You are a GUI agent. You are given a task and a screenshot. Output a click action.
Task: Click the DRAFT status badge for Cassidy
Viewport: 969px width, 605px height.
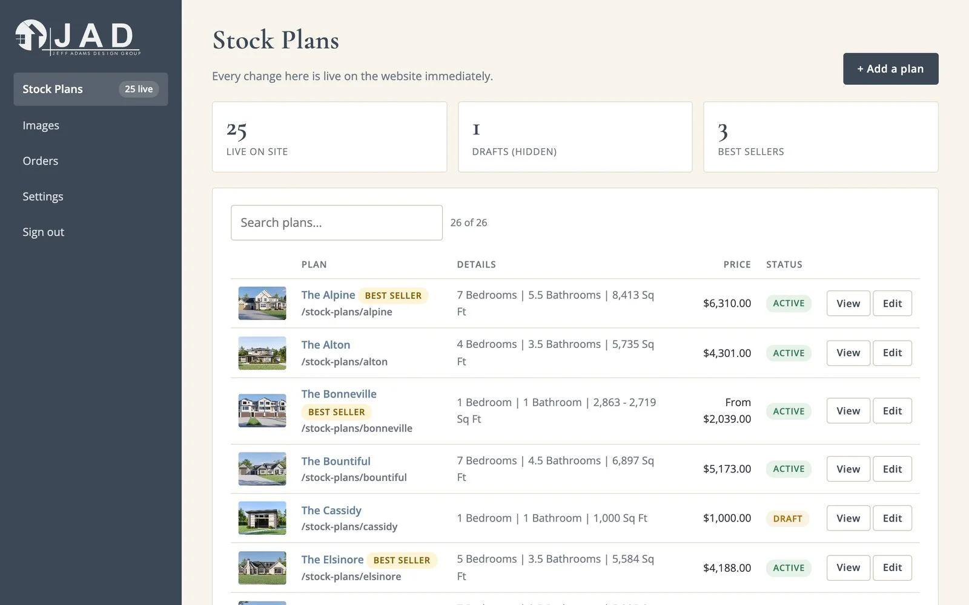coord(787,518)
